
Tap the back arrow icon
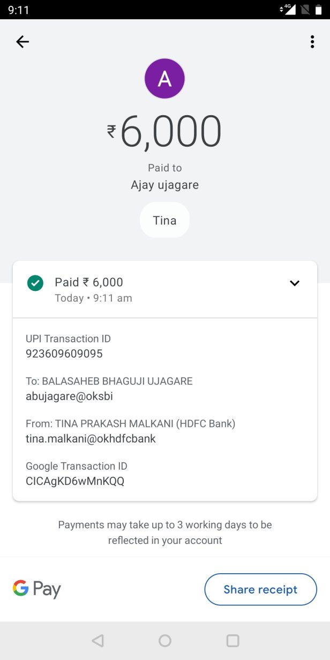(x=22, y=42)
